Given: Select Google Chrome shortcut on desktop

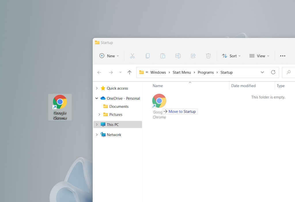Looking at the screenshot, I should click(60, 107).
